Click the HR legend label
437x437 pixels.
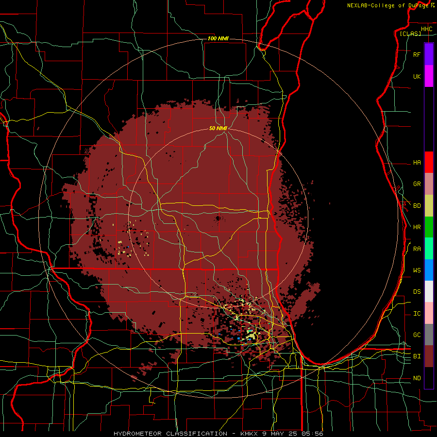pos(417,227)
